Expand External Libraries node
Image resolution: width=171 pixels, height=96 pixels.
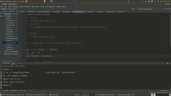click(x=11, y=52)
